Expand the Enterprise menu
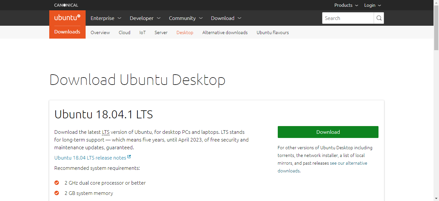Viewport: 439px width, 201px height. pos(106,18)
